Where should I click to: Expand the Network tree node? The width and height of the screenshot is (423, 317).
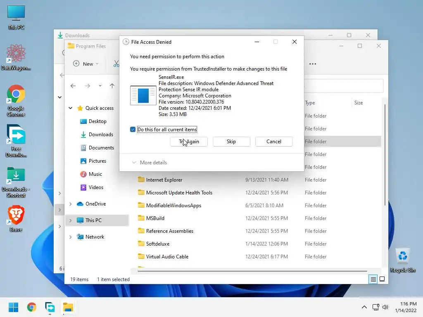tap(70, 237)
